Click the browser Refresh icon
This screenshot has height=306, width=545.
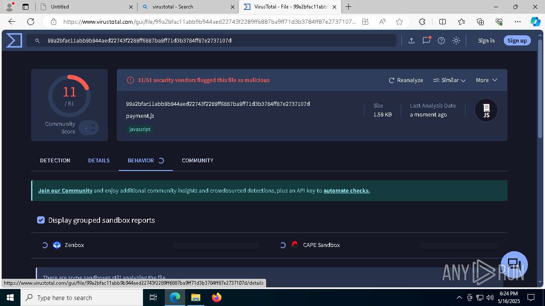pyautogui.click(x=31, y=22)
